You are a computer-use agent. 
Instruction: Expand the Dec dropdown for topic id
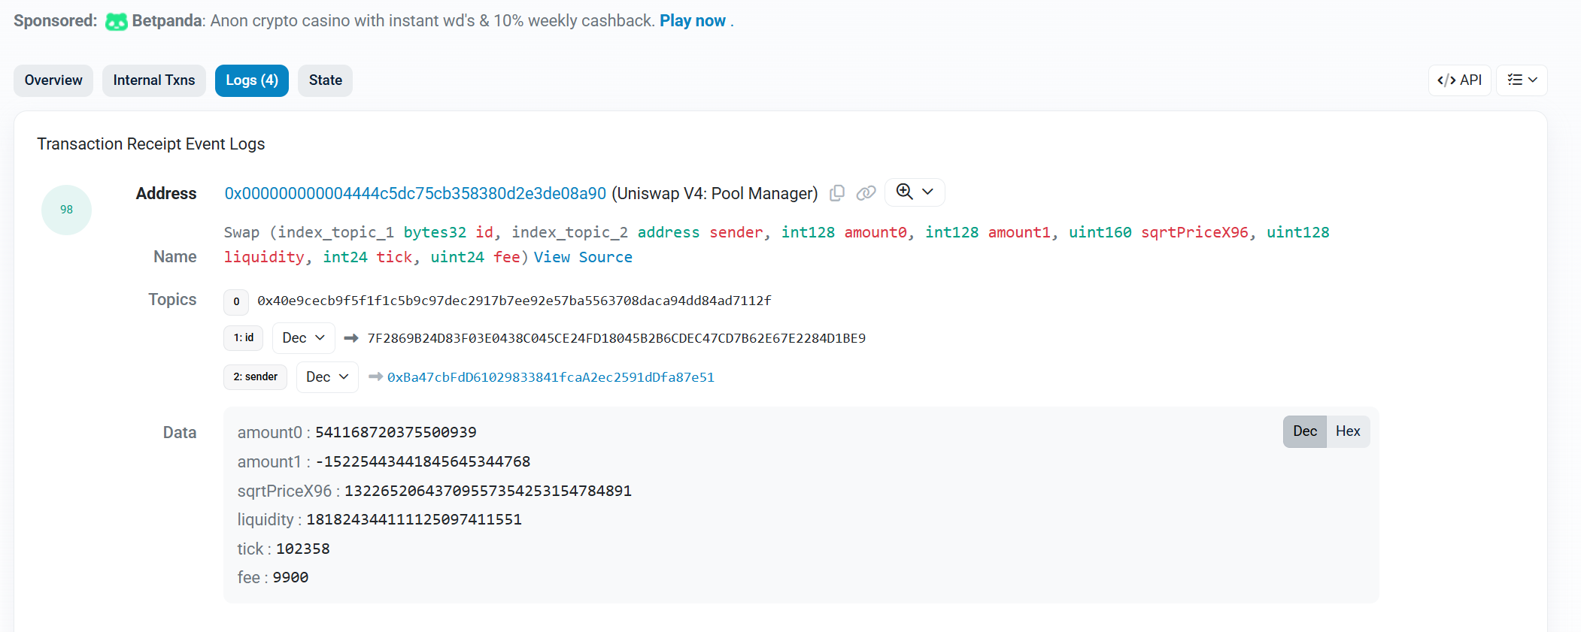point(303,338)
